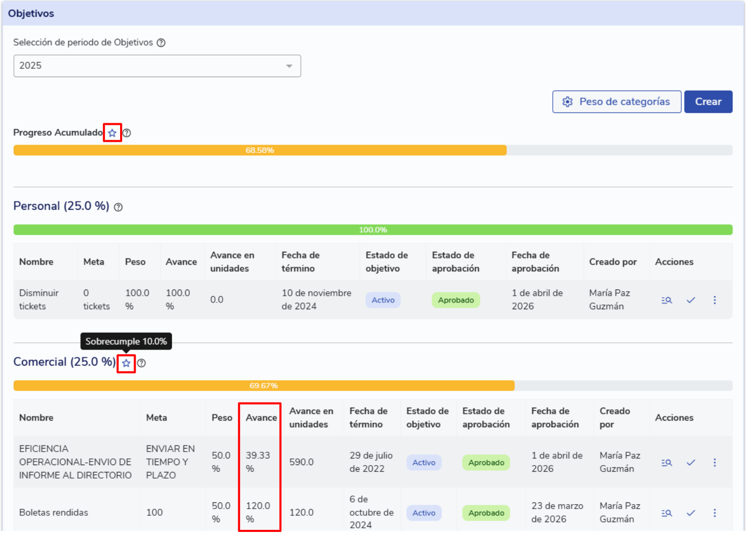Open more options for Boletas rendidas row
This screenshot has width=748, height=534.
point(715,513)
